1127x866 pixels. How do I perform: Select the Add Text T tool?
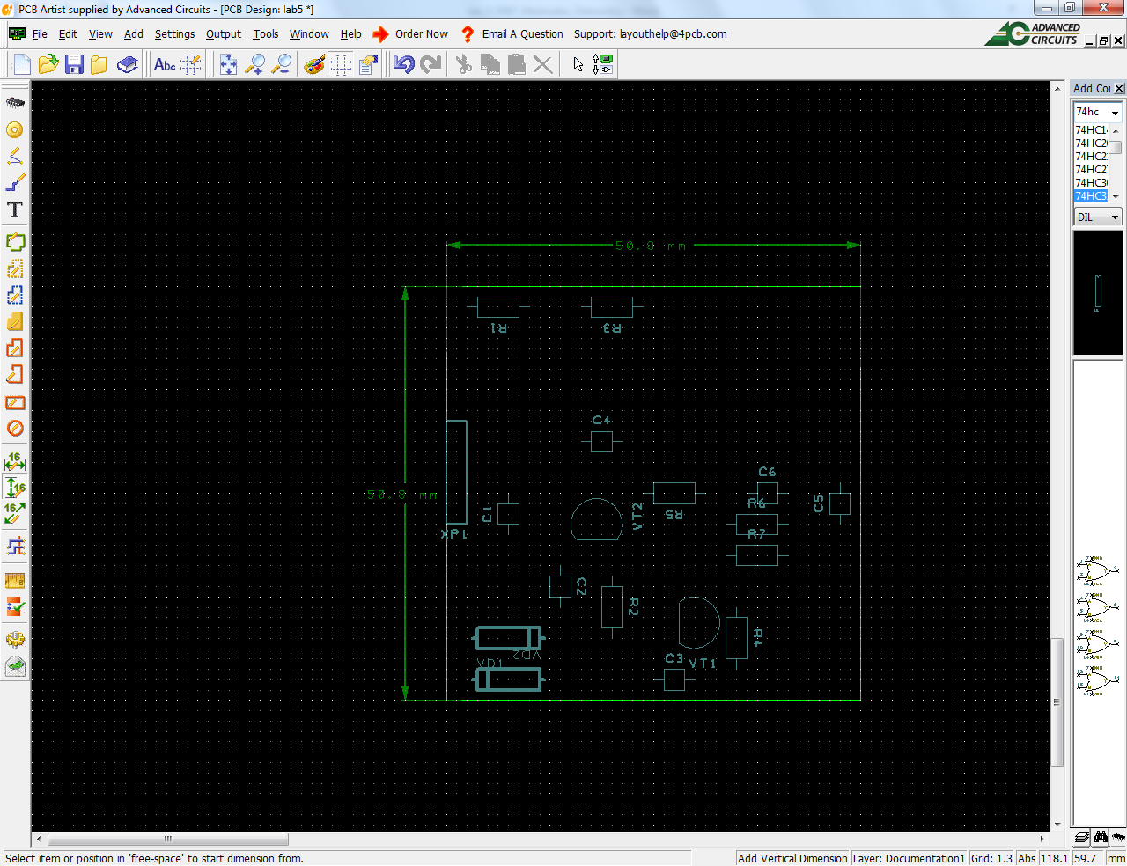(15, 209)
